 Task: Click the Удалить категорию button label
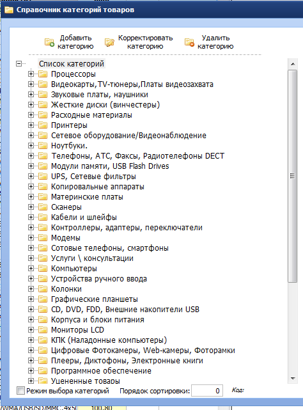[x=215, y=42]
